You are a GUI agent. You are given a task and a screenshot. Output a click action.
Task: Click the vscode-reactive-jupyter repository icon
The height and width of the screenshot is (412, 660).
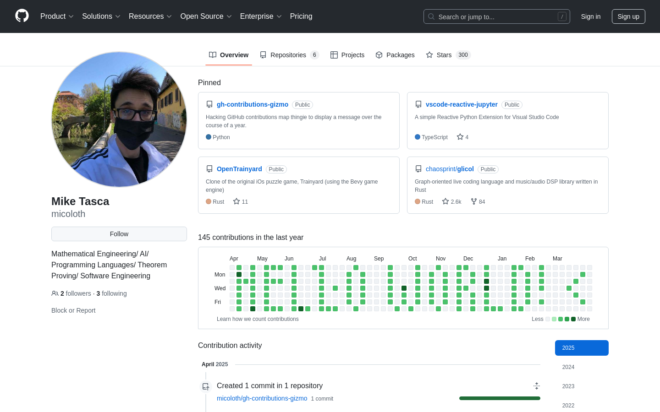[x=418, y=104]
